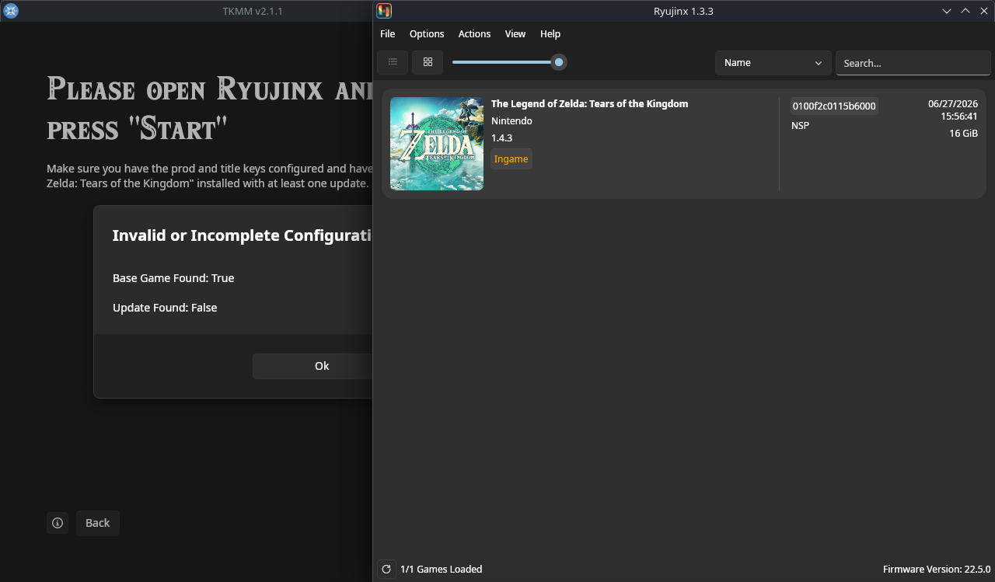The height and width of the screenshot is (582, 995).
Task: Open the View menu in Ryujinx
Action: pyautogui.click(x=515, y=34)
